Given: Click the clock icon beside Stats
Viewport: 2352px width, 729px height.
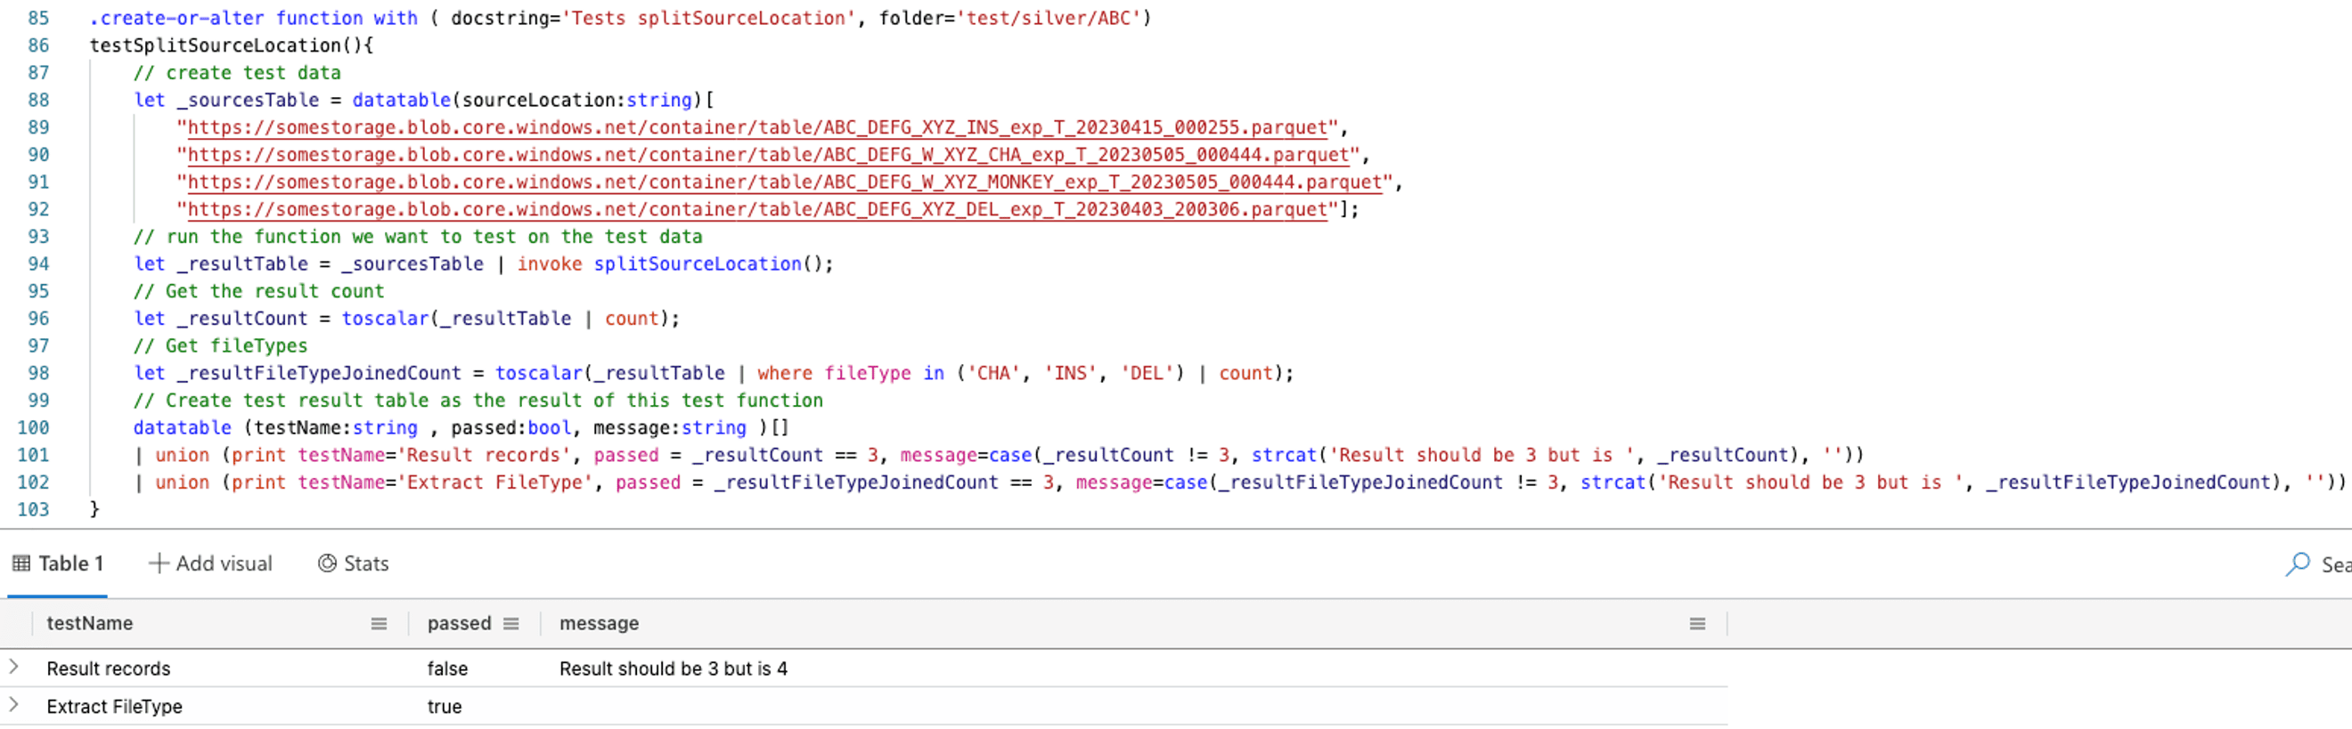Looking at the screenshot, I should coord(327,563).
